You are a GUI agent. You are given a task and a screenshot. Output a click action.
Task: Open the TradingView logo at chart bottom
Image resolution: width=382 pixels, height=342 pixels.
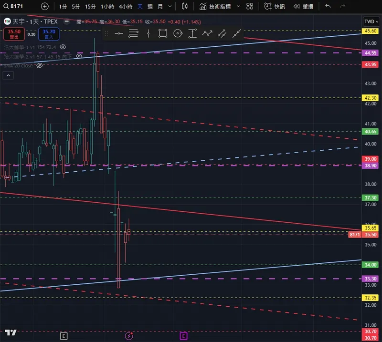(11, 332)
